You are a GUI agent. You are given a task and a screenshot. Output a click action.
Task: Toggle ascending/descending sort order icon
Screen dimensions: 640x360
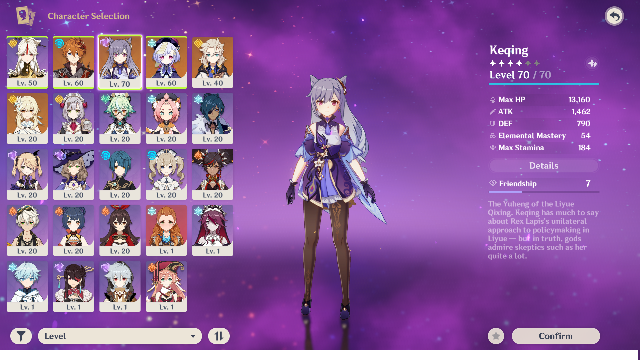tap(219, 336)
